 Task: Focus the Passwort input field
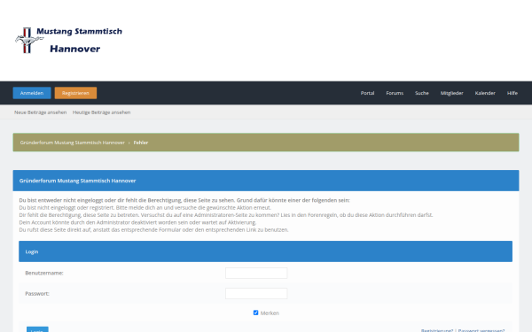point(256,293)
